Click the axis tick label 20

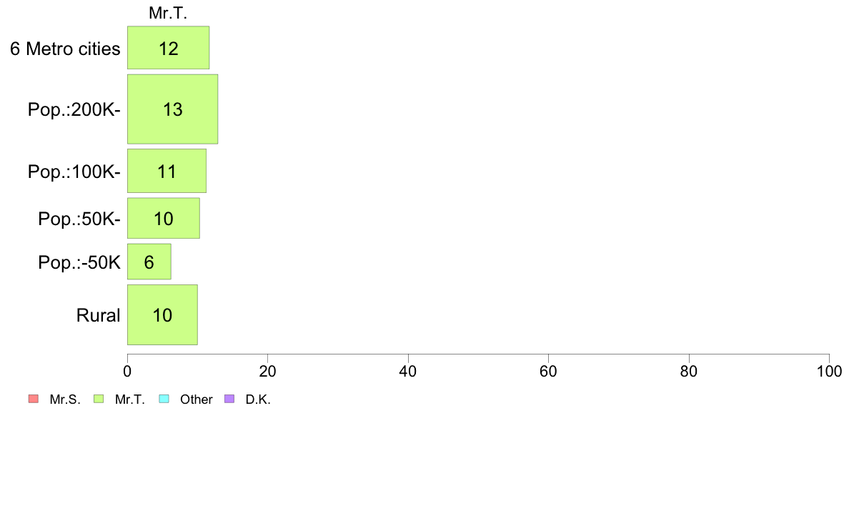267,371
